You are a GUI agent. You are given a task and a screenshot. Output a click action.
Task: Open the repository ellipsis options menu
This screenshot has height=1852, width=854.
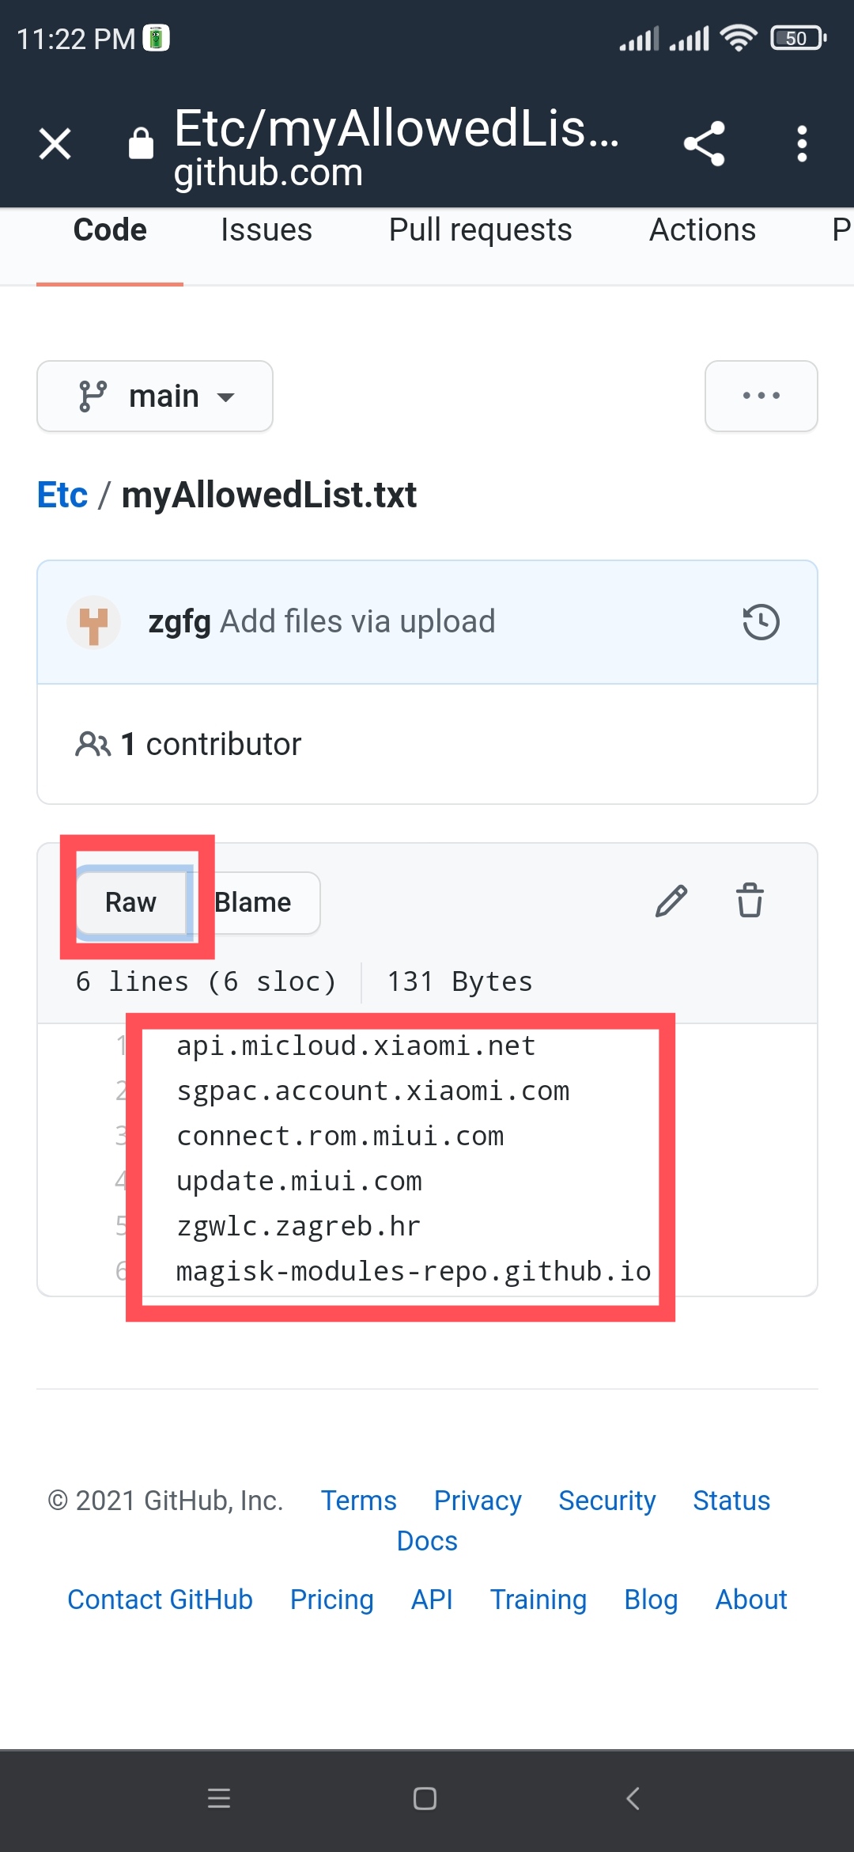point(760,396)
